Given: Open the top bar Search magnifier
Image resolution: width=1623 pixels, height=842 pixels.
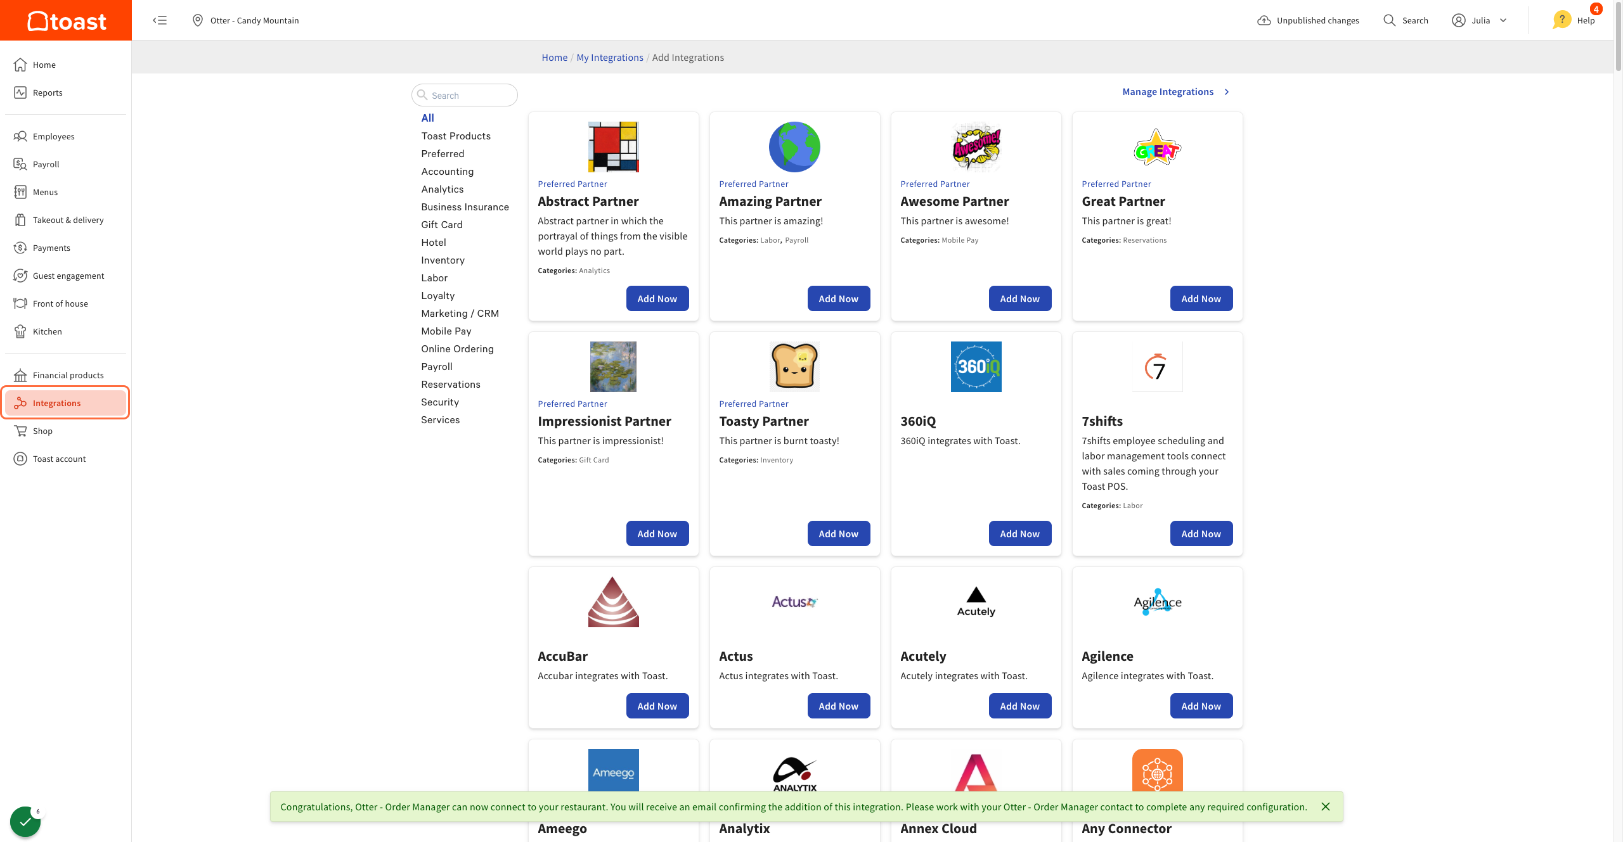Looking at the screenshot, I should (x=1389, y=20).
